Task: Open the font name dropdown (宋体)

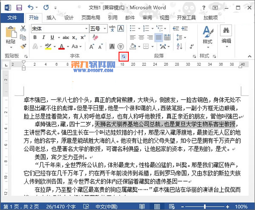Action: 86,29
